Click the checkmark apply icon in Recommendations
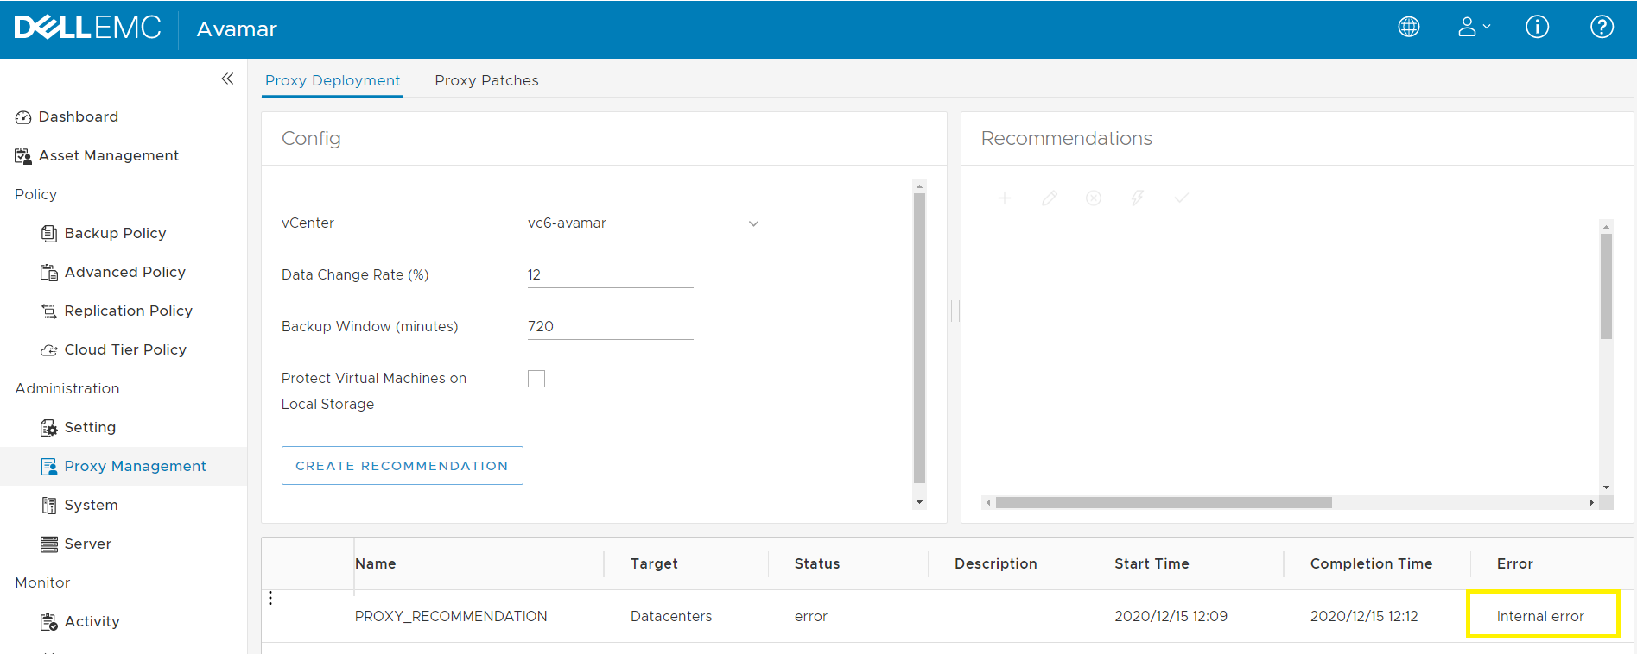This screenshot has width=1637, height=654. click(x=1182, y=198)
